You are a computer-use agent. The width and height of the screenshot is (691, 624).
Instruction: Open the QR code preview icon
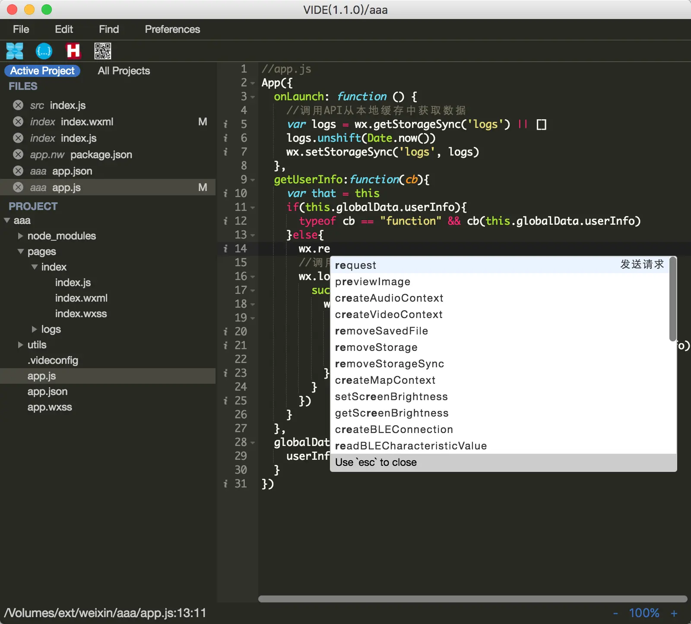click(x=102, y=51)
